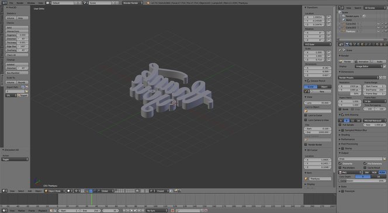Select the World item in outliner
Viewport: 388px width, 213px height.
[x=349, y=20]
